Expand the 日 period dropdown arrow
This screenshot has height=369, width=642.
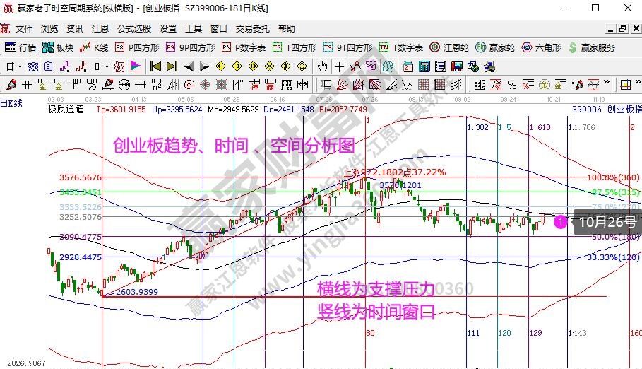[20, 66]
